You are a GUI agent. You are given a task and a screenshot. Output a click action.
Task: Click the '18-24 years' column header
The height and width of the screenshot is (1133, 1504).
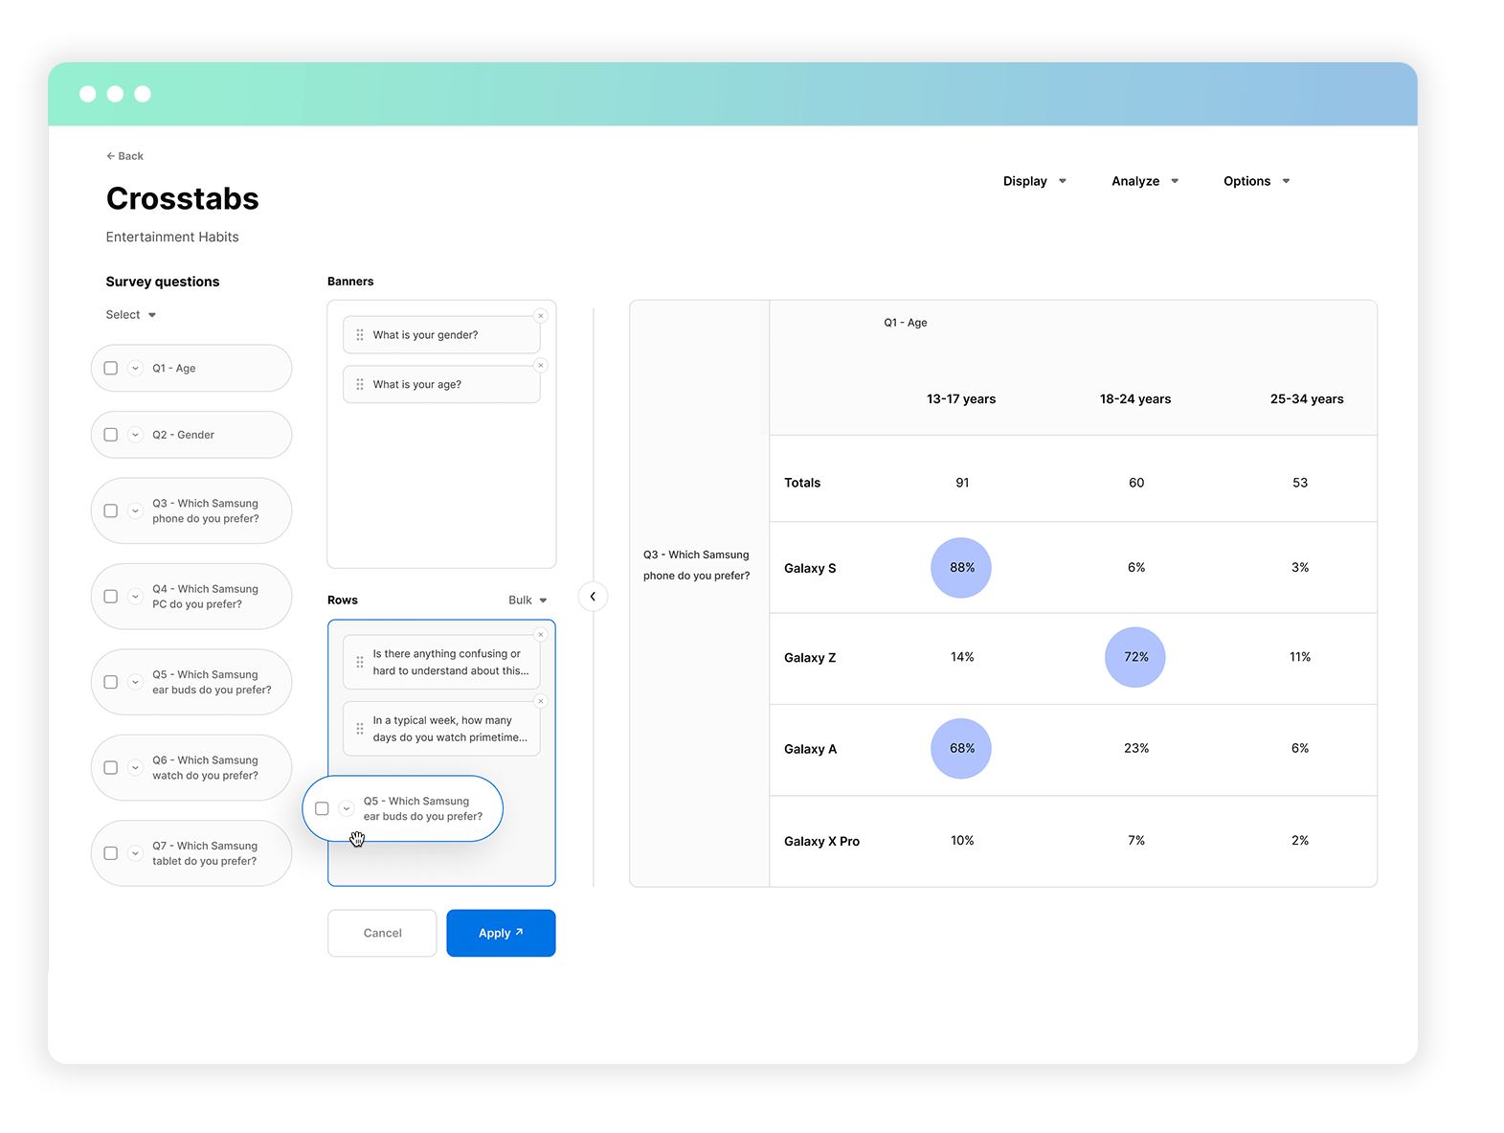coord(1135,399)
